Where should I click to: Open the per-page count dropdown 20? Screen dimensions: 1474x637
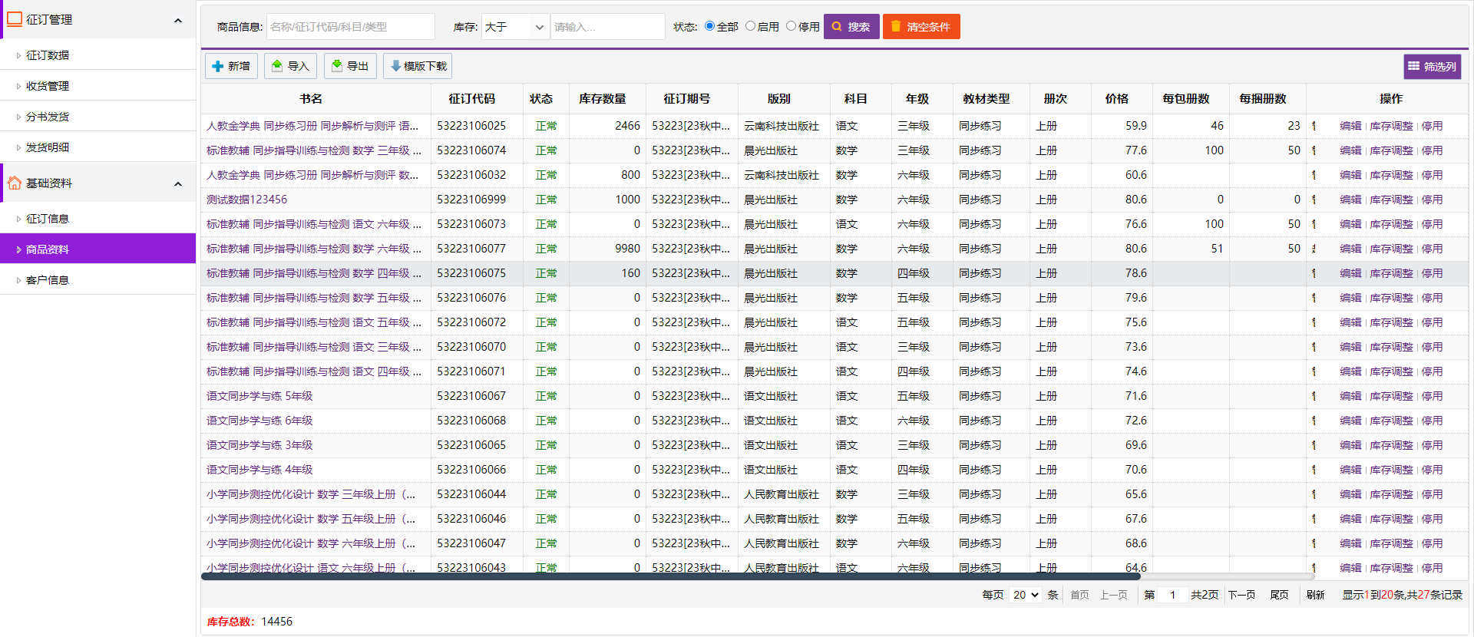1026,595
